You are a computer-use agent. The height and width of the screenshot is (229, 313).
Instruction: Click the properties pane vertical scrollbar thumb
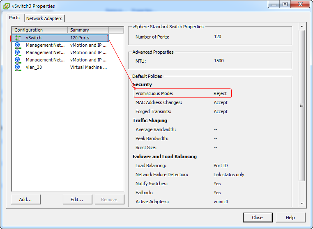tap(302, 105)
